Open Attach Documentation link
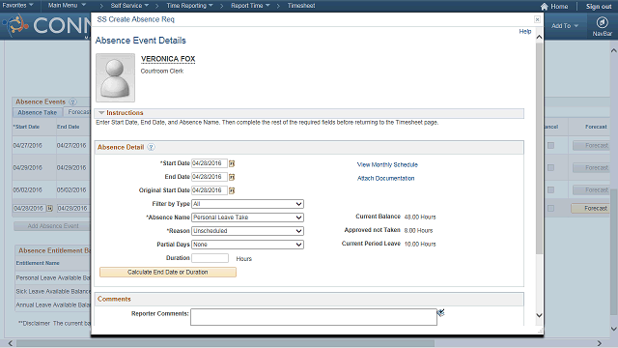 click(x=386, y=178)
